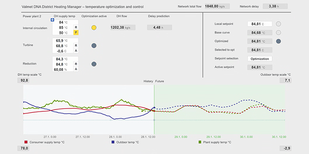Open the Setpoint selection Optimization dropdown
The height and width of the screenshot is (154, 309).
260,59
